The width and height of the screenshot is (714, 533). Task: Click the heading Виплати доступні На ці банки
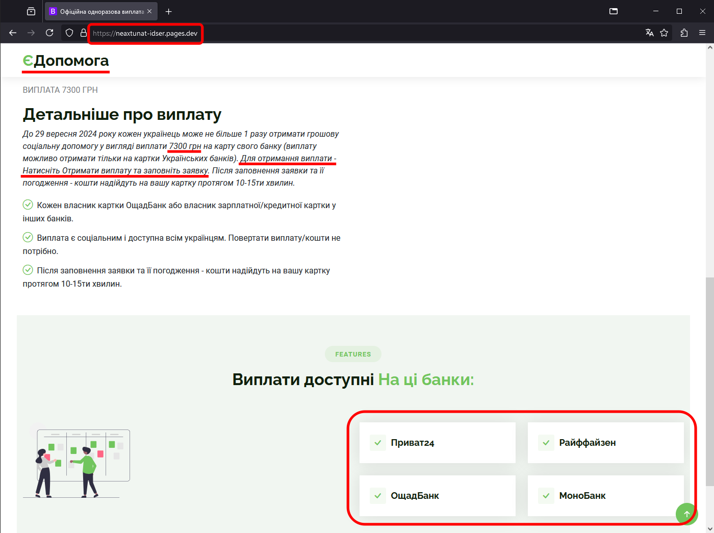click(x=353, y=379)
